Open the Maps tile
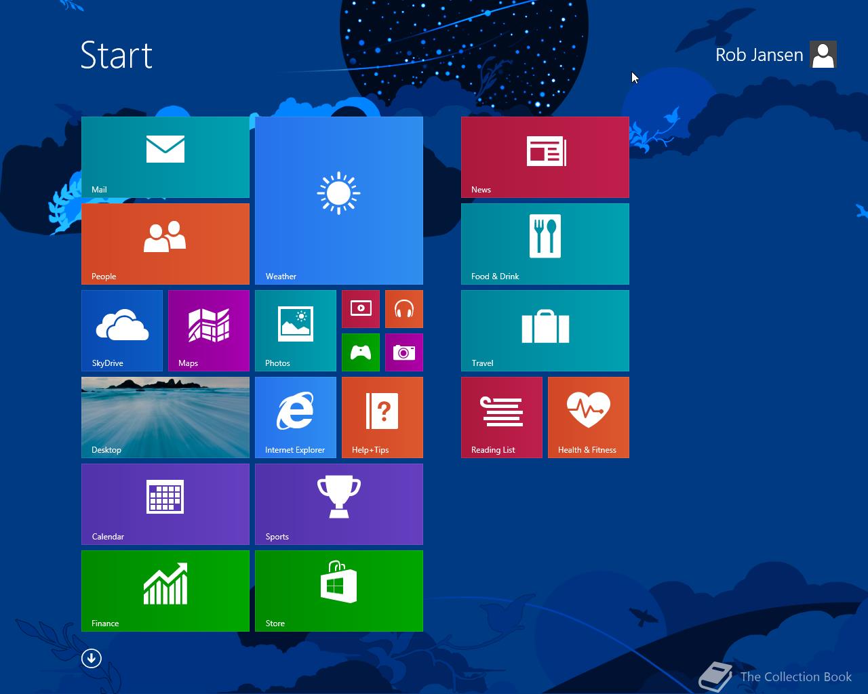868x694 pixels. pos(209,331)
